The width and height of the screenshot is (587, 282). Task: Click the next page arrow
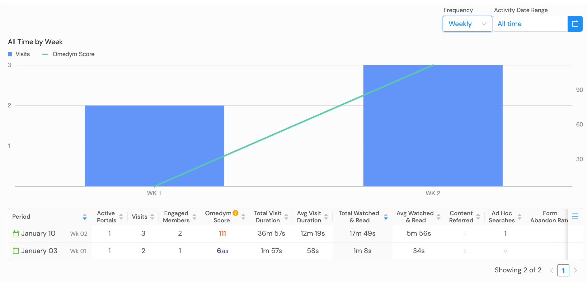575,271
